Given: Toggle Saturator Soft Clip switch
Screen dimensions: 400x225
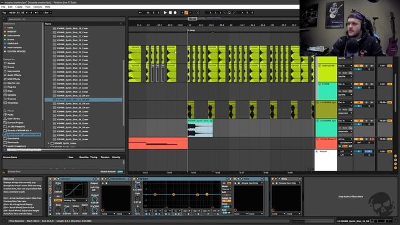Looking at the screenshot, I should pyautogui.click(x=94, y=190).
